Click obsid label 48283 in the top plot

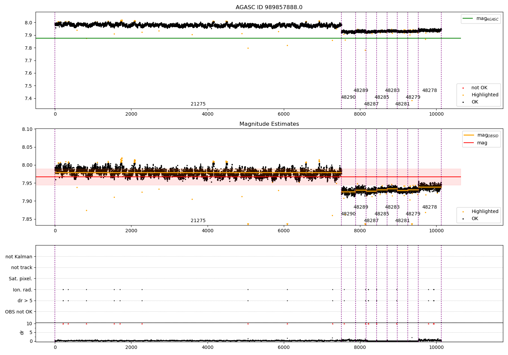[392, 91]
